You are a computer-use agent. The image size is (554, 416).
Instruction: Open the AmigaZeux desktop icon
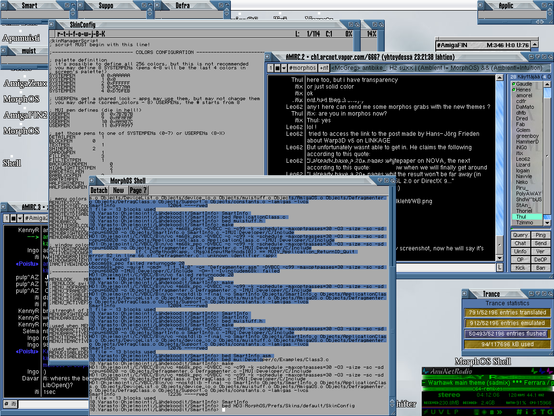tap(25, 83)
